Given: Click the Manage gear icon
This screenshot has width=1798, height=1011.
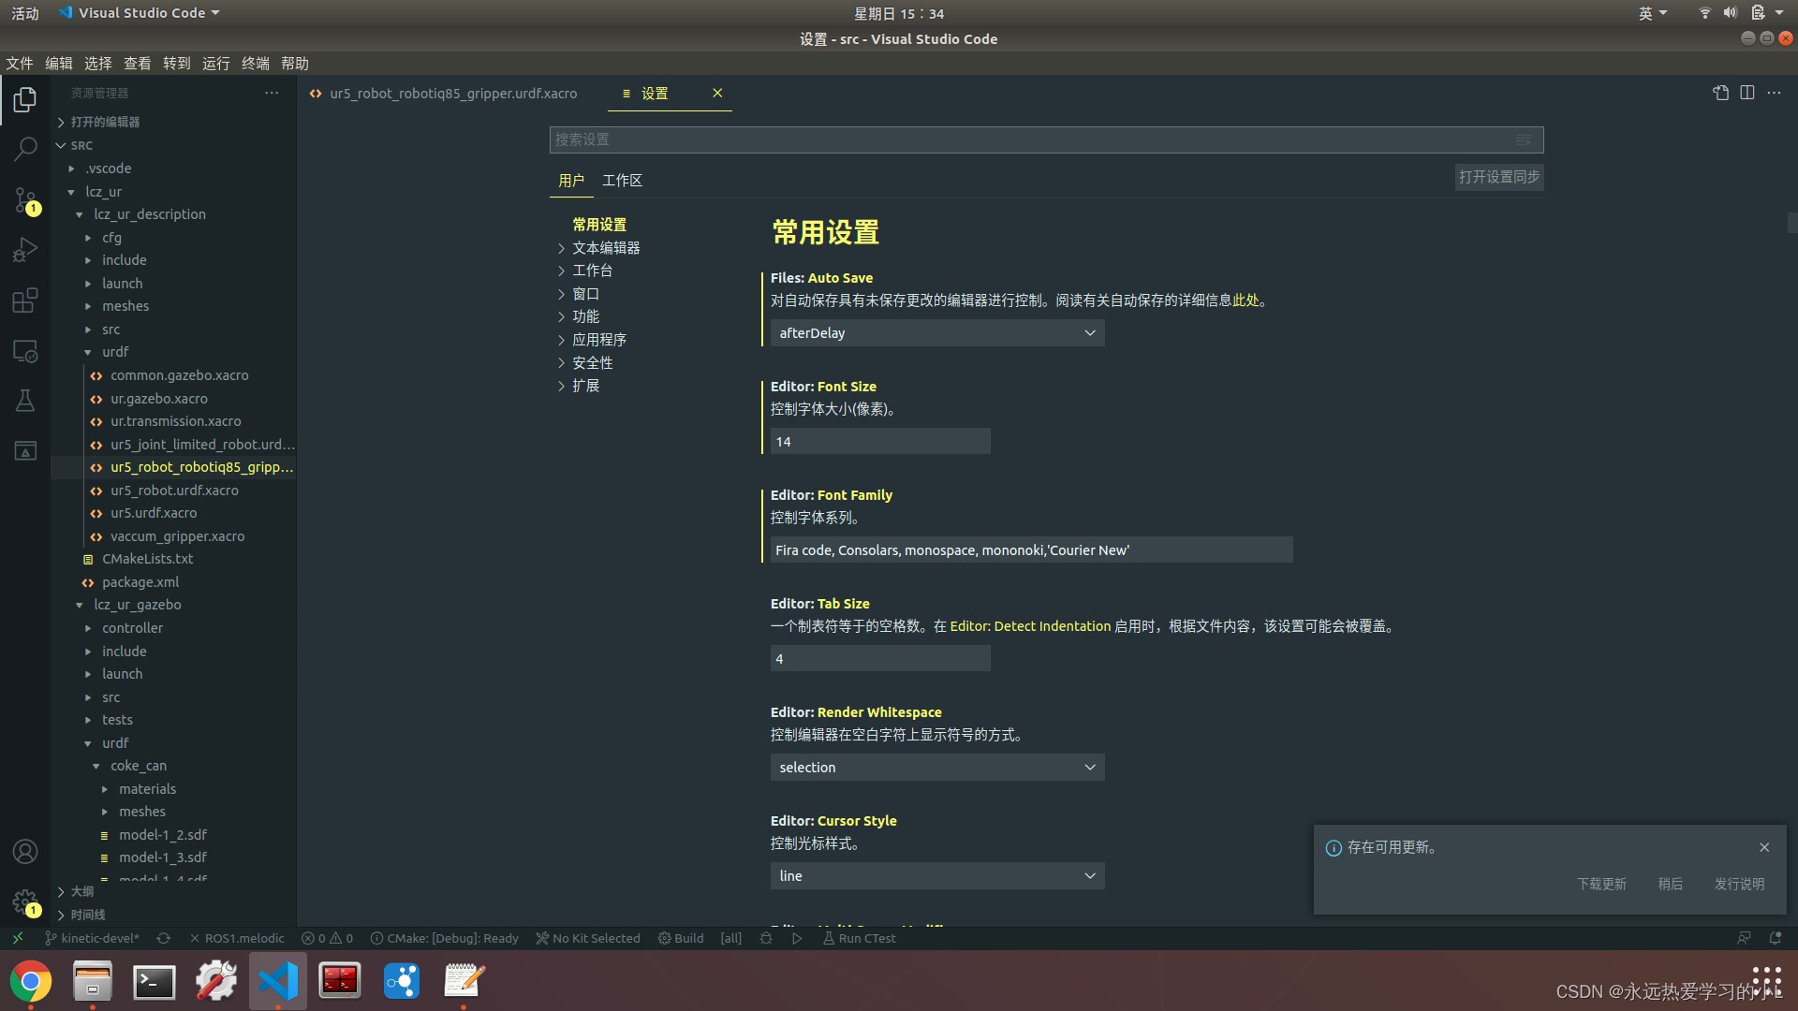Looking at the screenshot, I should [x=25, y=901].
